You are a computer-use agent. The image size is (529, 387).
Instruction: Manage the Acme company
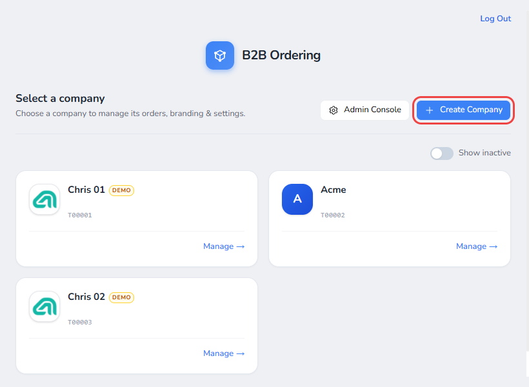[x=476, y=246]
